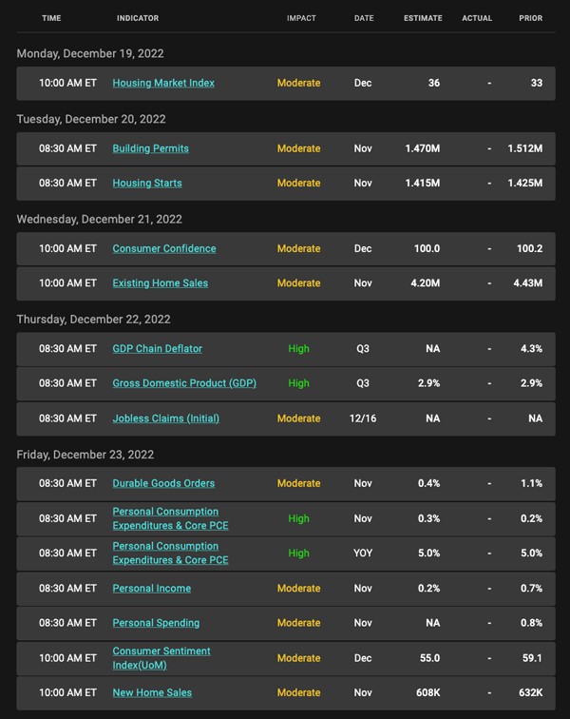Open the Personal Spending link
The height and width of the screenshot is (719, 570).
tap(156, 623)
